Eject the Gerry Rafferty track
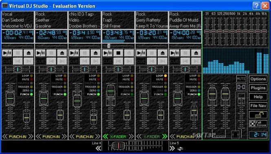The height and width of the screenshot is (154, 271). (163, 53)
